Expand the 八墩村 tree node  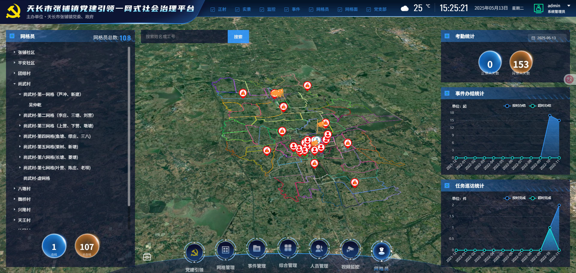tap(14, 188)
